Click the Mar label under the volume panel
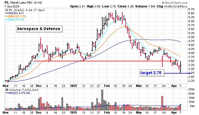This screenshot has width=199, height=115. pyautogui.click(x=139, y=112)
